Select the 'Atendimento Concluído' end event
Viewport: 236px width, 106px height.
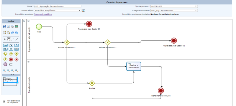[x=161, y=91]
